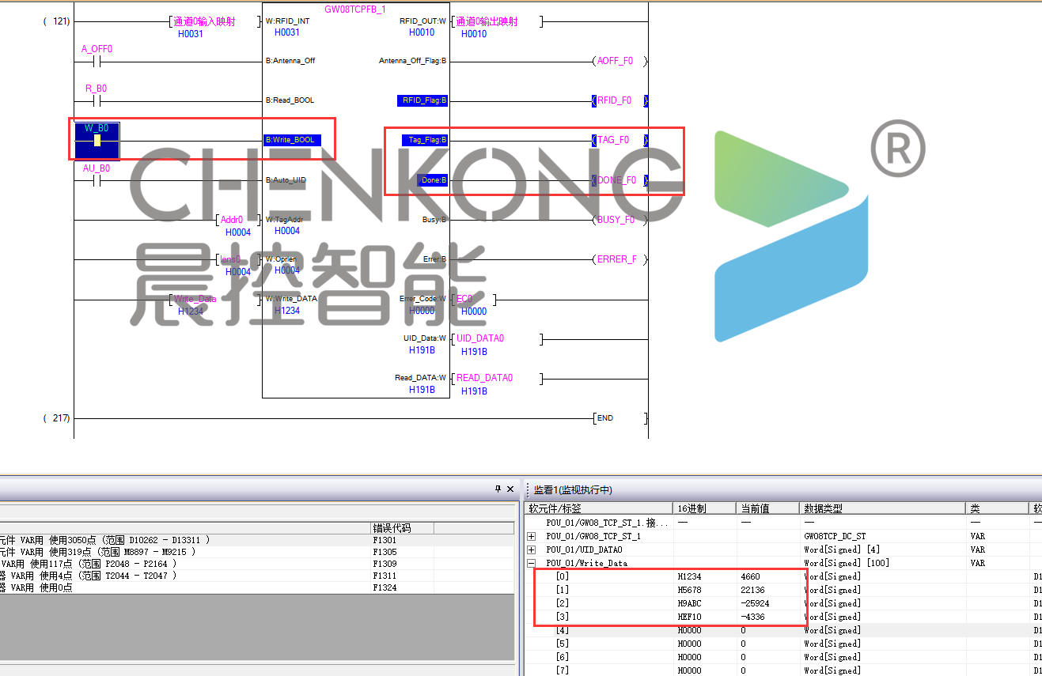Expand POU_01/GW08_TCP_ST_1 tree row
The image size is (1042, 676).
click(x=531, y=536)
